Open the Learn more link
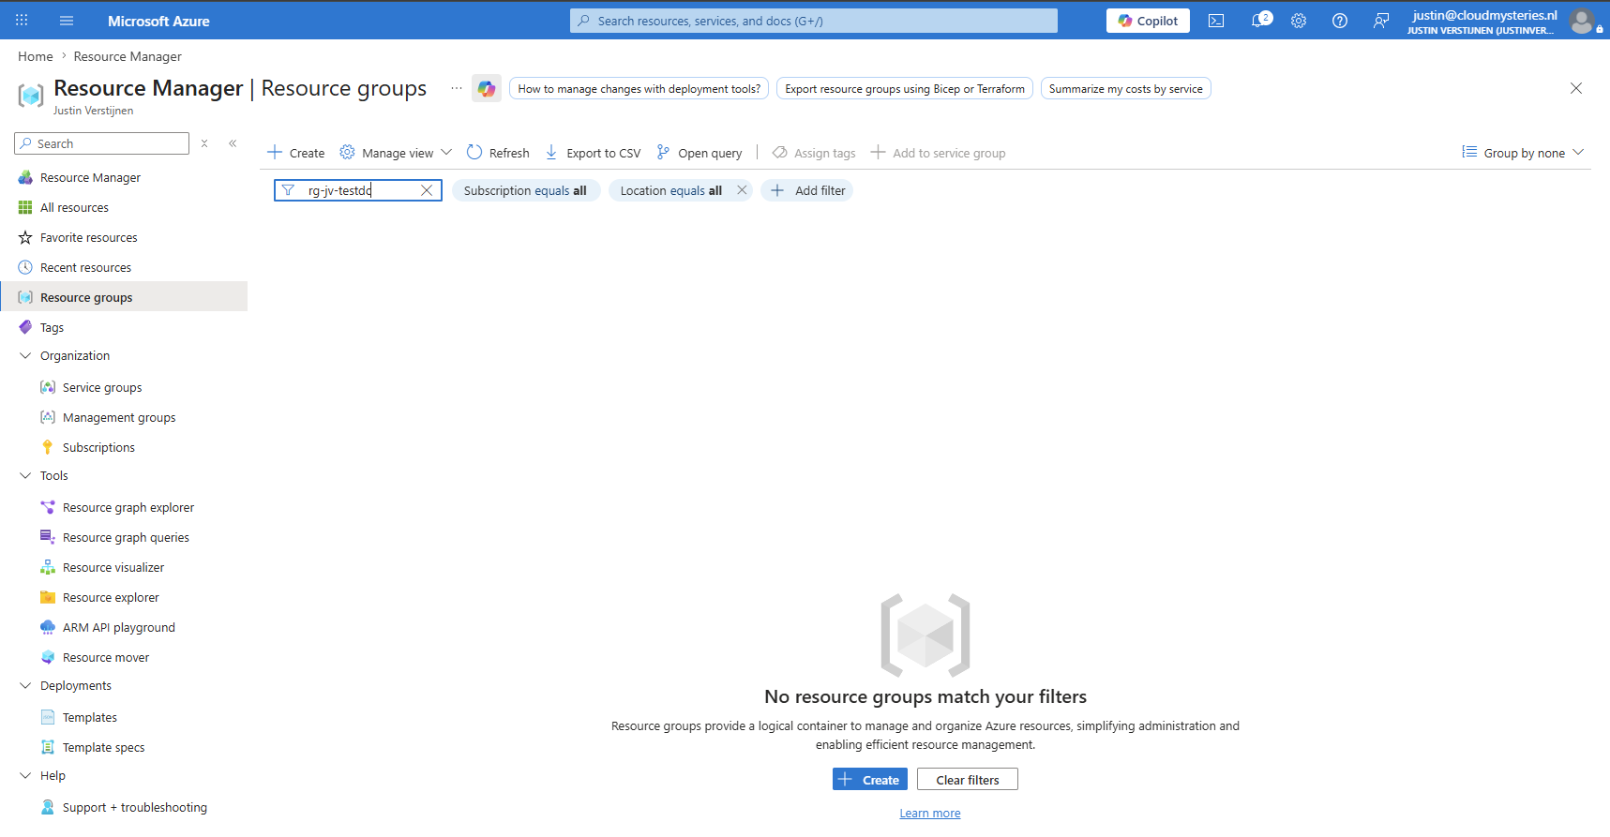The image size is (1610, 837). point(930,814)
